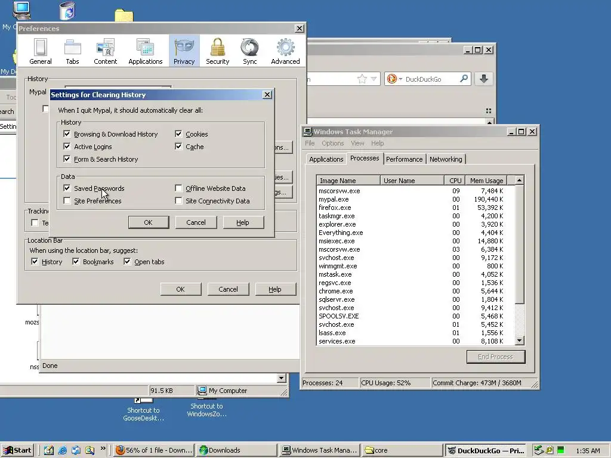Click End Process in Task Manager
The height and width of the screenshot is (458, 611).
tap(496, 357)
